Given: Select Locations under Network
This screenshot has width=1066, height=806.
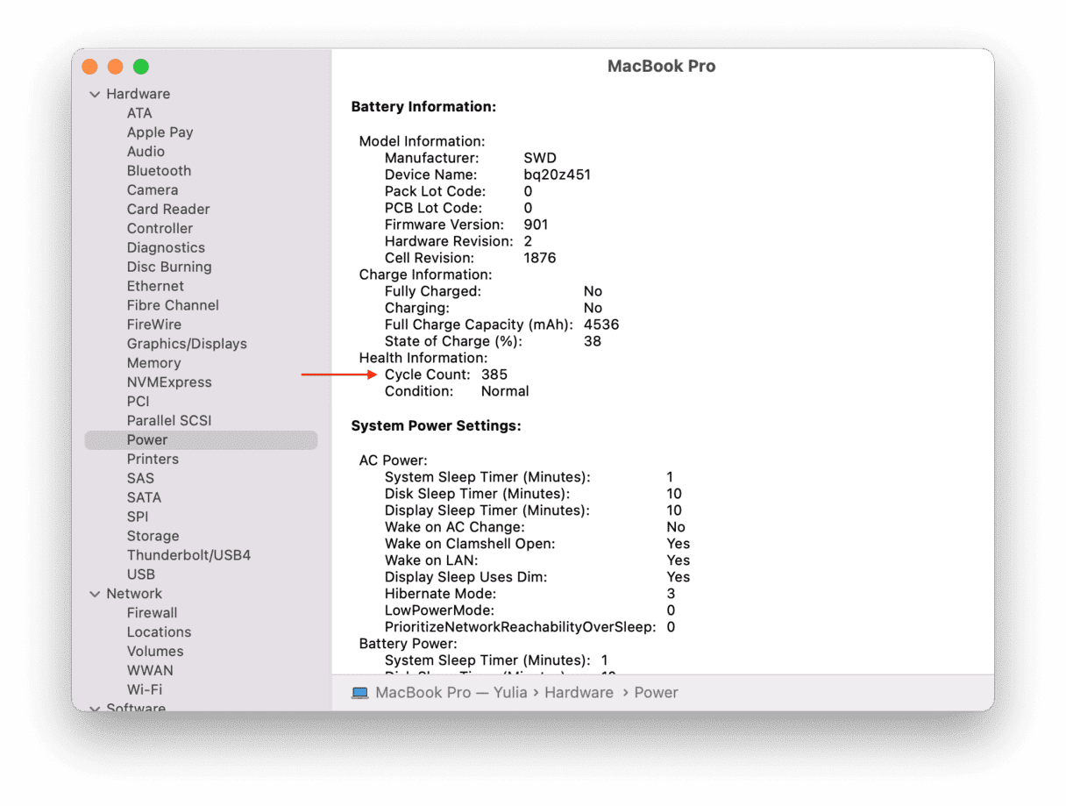Looking at the screenshot, I should point(159,633).
